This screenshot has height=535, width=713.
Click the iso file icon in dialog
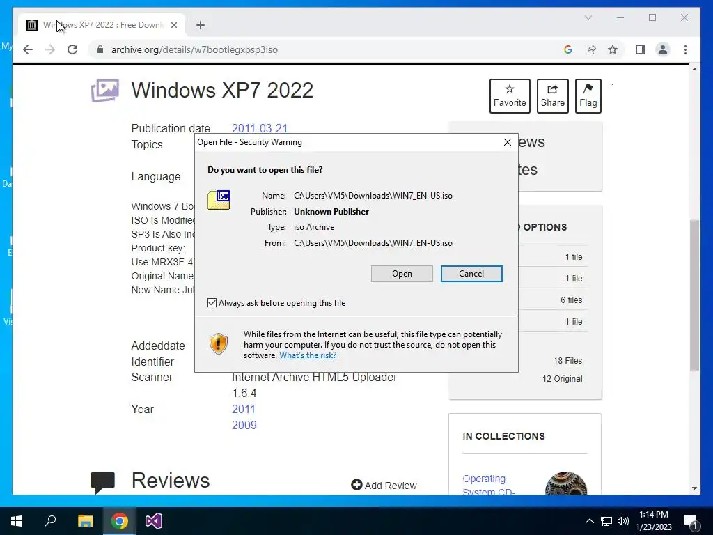[x=219, y=200]
